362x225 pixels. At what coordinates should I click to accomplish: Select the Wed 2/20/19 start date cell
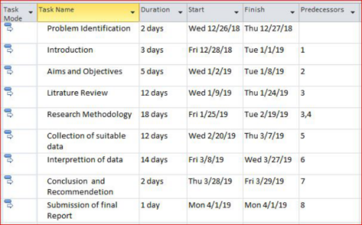click(x=214, y=141)
